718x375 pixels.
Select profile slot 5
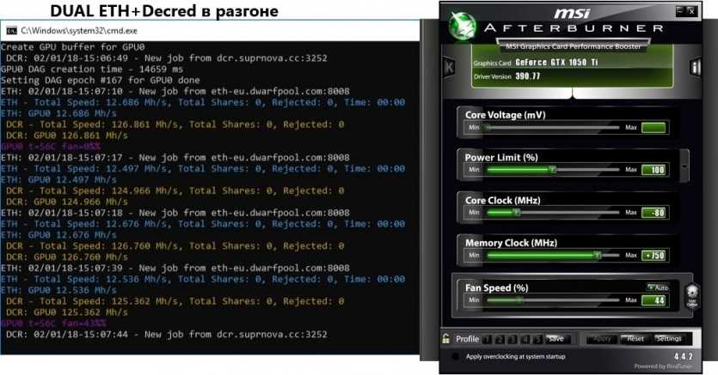(x=537, y=339)
